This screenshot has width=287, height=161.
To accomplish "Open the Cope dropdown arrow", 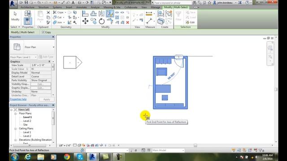I will 65,13.
